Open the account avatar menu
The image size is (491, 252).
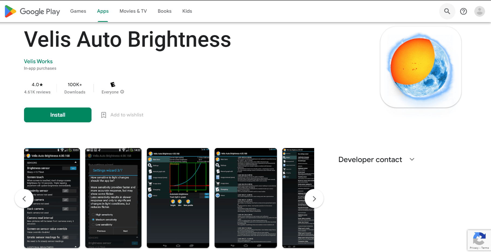point(480,11)
